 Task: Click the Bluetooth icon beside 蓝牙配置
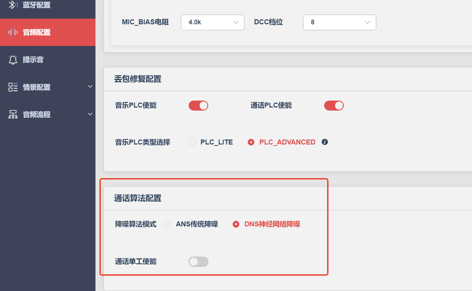pos(13,5)
